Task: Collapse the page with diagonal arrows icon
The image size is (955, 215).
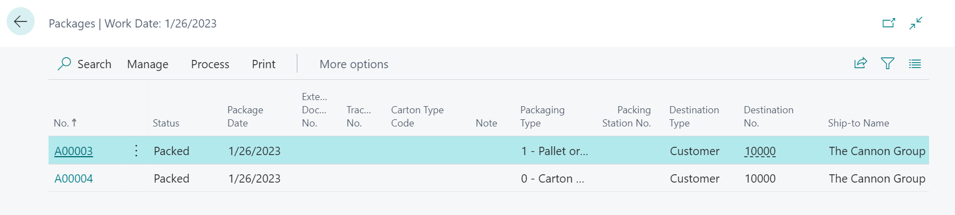Action: [916, 23]
